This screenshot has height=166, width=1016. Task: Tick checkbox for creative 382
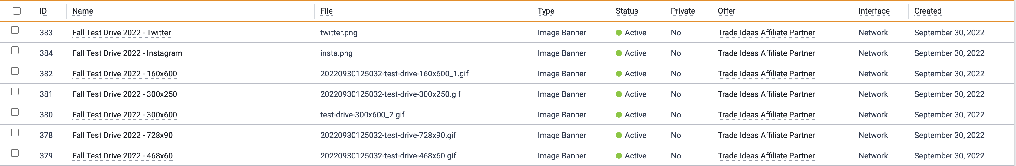click(x=15, y=71)
